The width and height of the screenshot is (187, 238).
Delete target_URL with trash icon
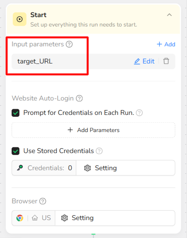(x=166, y=61)
